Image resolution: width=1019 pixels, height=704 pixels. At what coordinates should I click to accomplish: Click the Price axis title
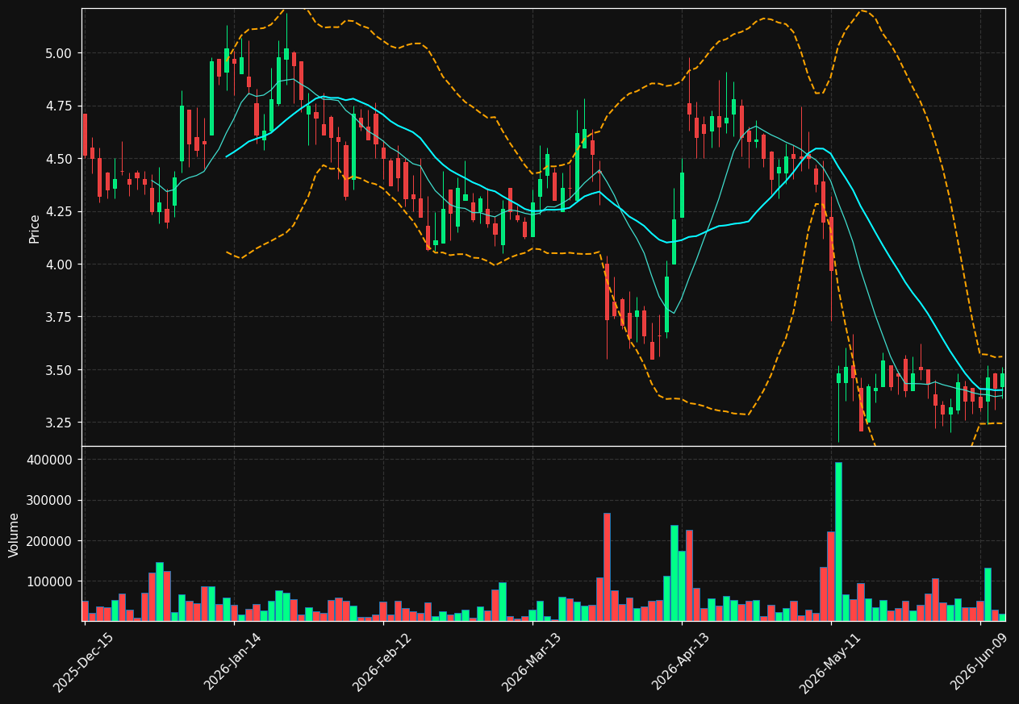pyautogui.click(x=35, y=228)
